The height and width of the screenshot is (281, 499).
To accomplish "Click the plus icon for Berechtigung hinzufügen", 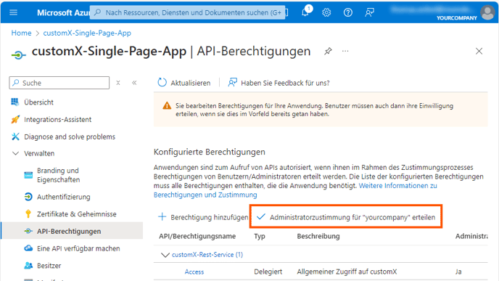I will pos(162,216).
